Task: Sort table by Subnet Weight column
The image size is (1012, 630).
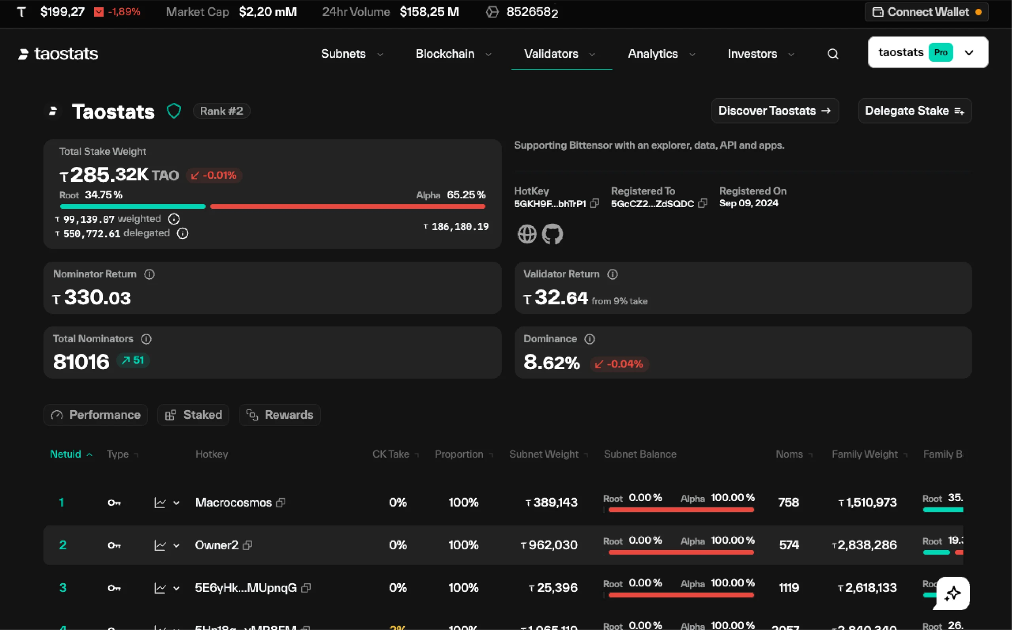Action: (548, 454)
